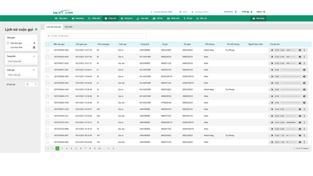Click the location pin next to NextVision
Screen dimensions: 313x176
[x=236, y=12]
